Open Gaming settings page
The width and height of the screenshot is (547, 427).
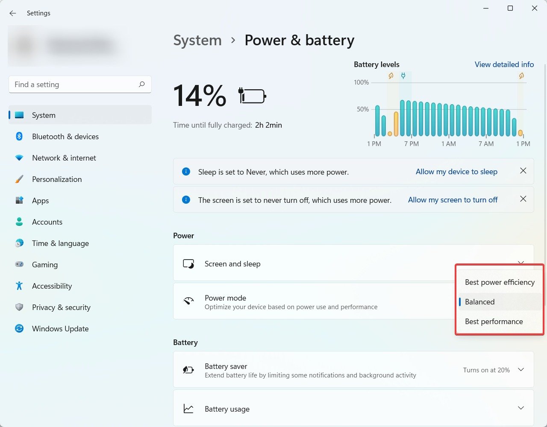point(80,264)
